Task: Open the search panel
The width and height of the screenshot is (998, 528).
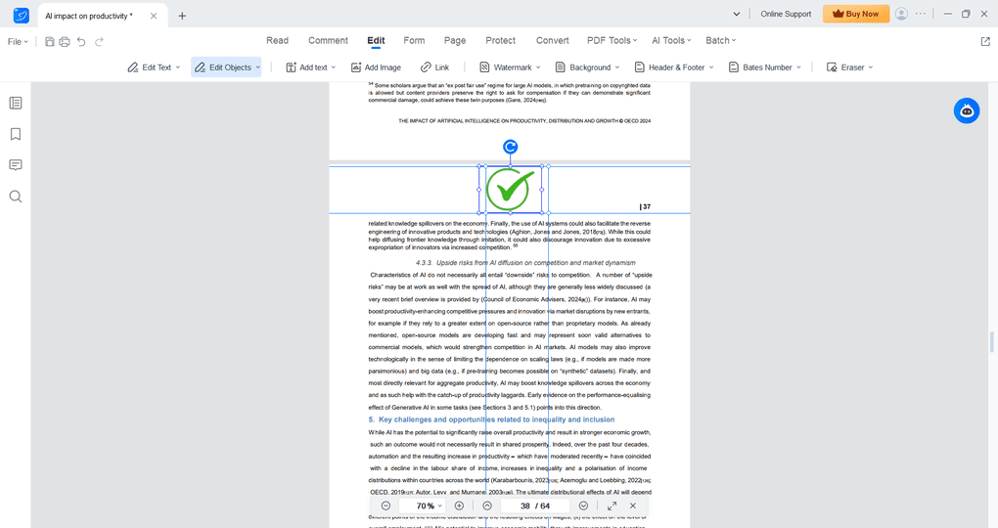Action: pyautogui.click(x=16, y=197)
